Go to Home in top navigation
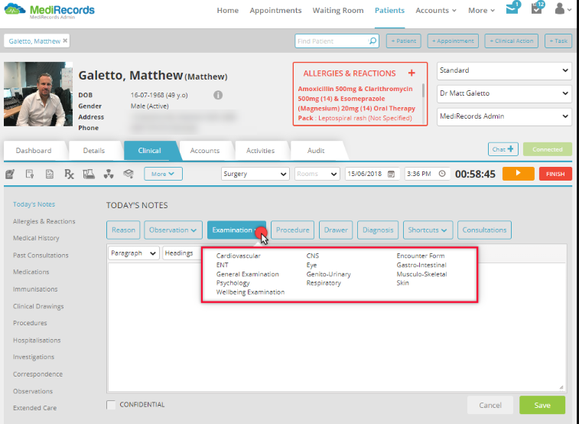Viewport: 579px width, 424px height. point(227,11)
